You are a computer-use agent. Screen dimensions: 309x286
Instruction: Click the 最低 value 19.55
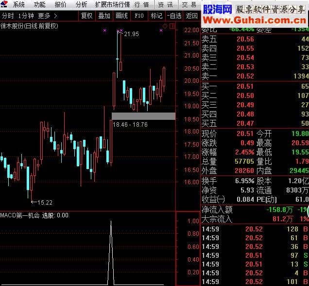(300, 152)
